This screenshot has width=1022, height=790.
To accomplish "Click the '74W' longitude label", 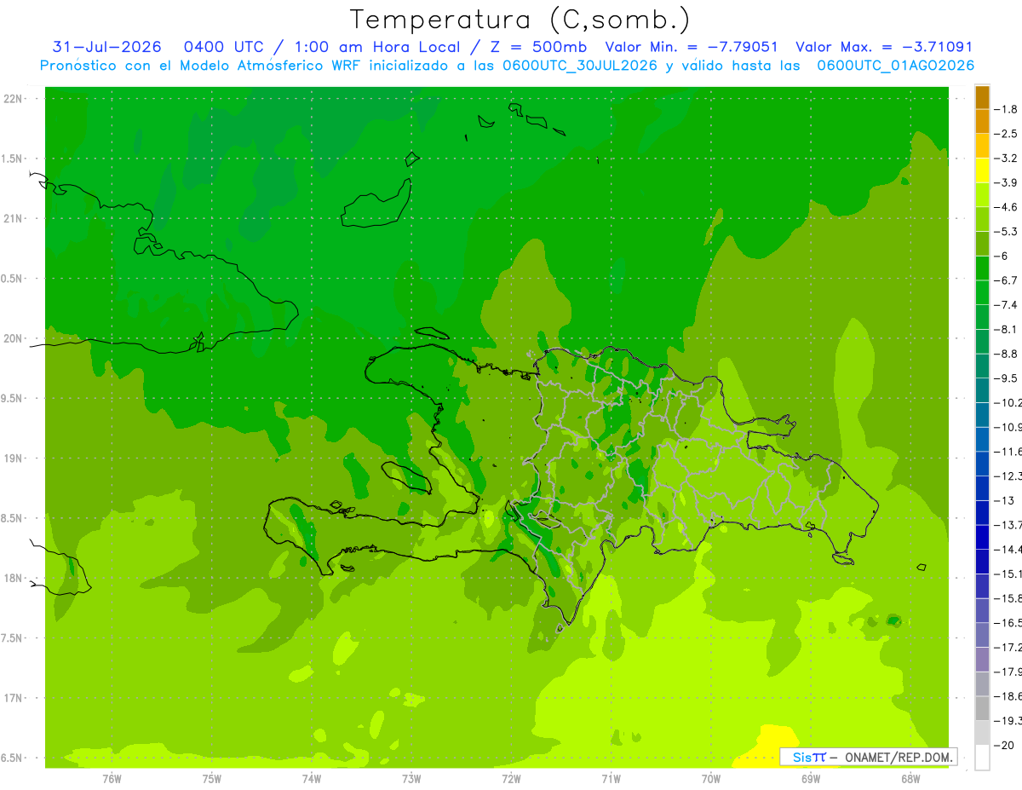I will click(312, 778).
